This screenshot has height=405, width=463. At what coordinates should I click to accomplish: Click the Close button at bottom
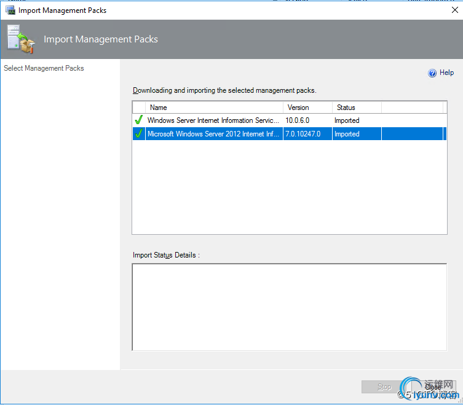(433, 387)
